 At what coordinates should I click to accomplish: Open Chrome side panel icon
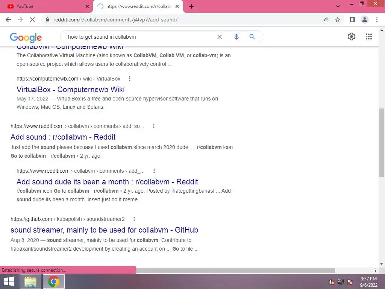tap(353, 20)
